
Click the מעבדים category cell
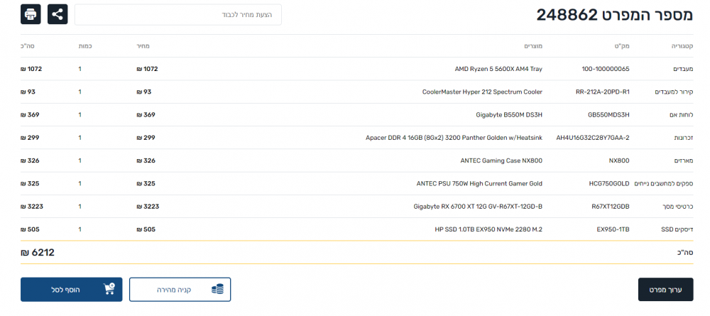pos(682,70)
